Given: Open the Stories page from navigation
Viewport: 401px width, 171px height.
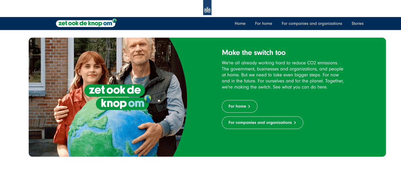Looking at the screenshot, I should tap(358, 24).
